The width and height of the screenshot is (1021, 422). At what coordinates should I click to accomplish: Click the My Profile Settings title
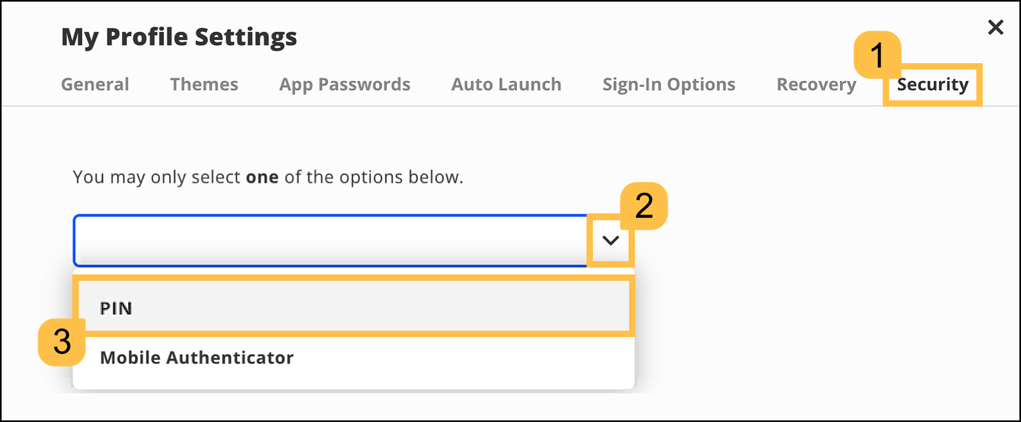tap(179, 36)
